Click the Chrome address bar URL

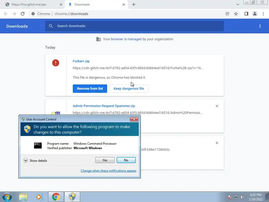pyautogui.click(x=71, y=14)
